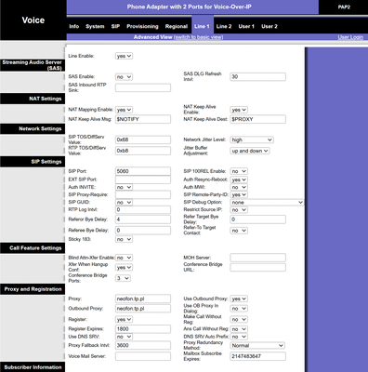Open the Jitter Buffer Adjustment dropdown

[250, 151]
